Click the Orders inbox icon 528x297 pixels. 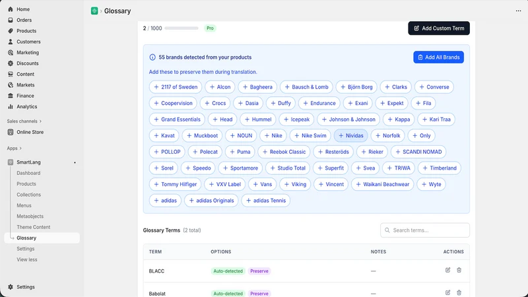11,20
